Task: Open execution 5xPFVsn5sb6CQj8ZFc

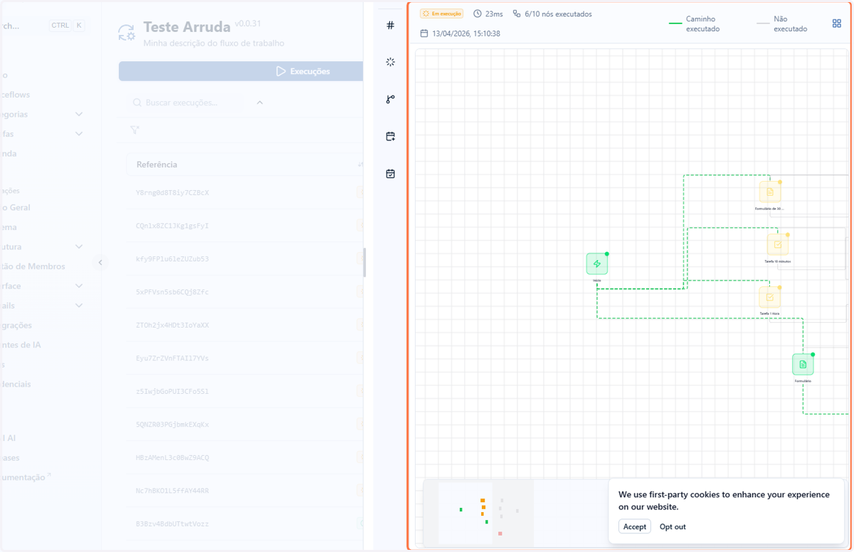Action: 172,292
